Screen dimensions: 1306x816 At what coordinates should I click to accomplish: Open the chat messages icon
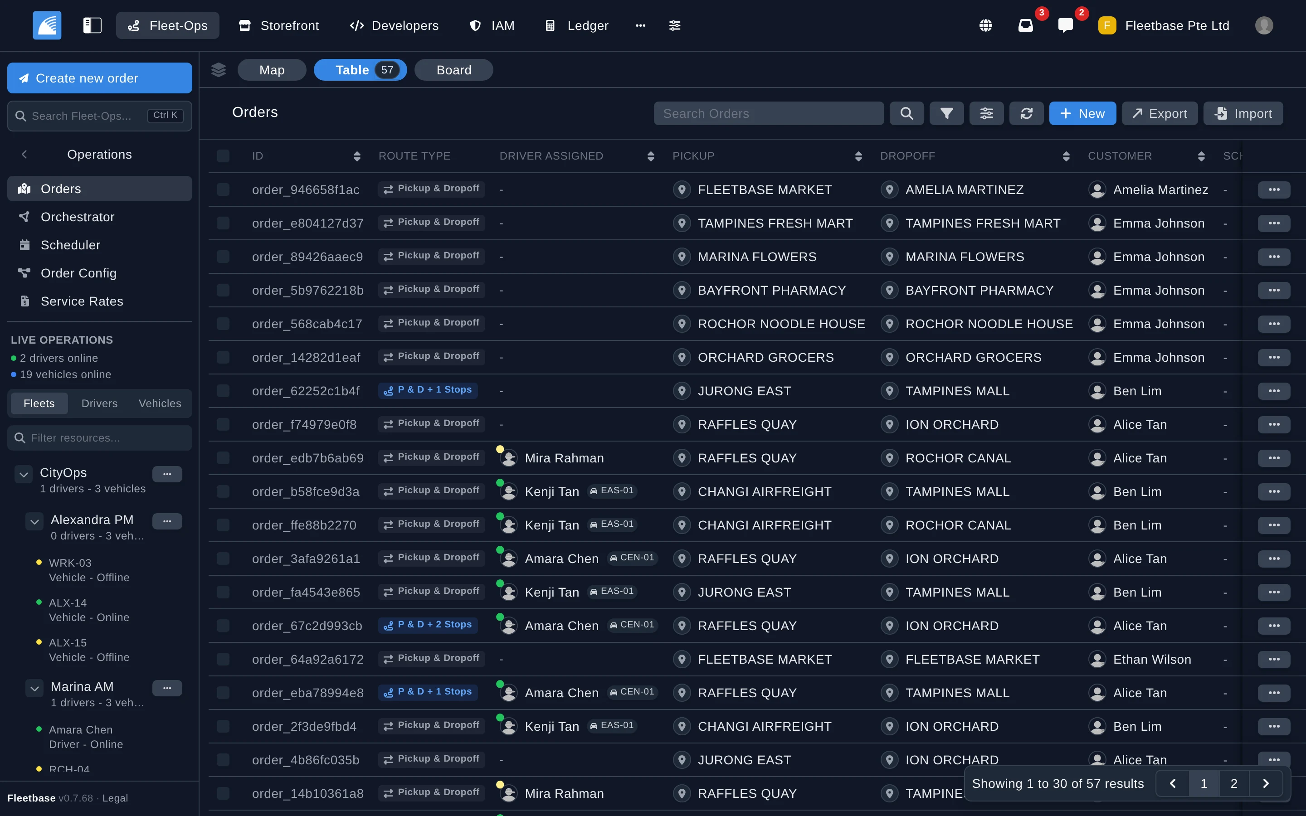coord(1065,25)
